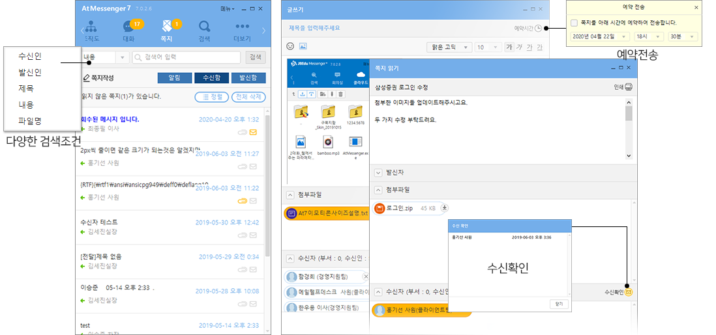Viewport: 716px width, 335px height.
Task: Open the 회수된 메시지 입니다. memo
Action: pos(170,124)
